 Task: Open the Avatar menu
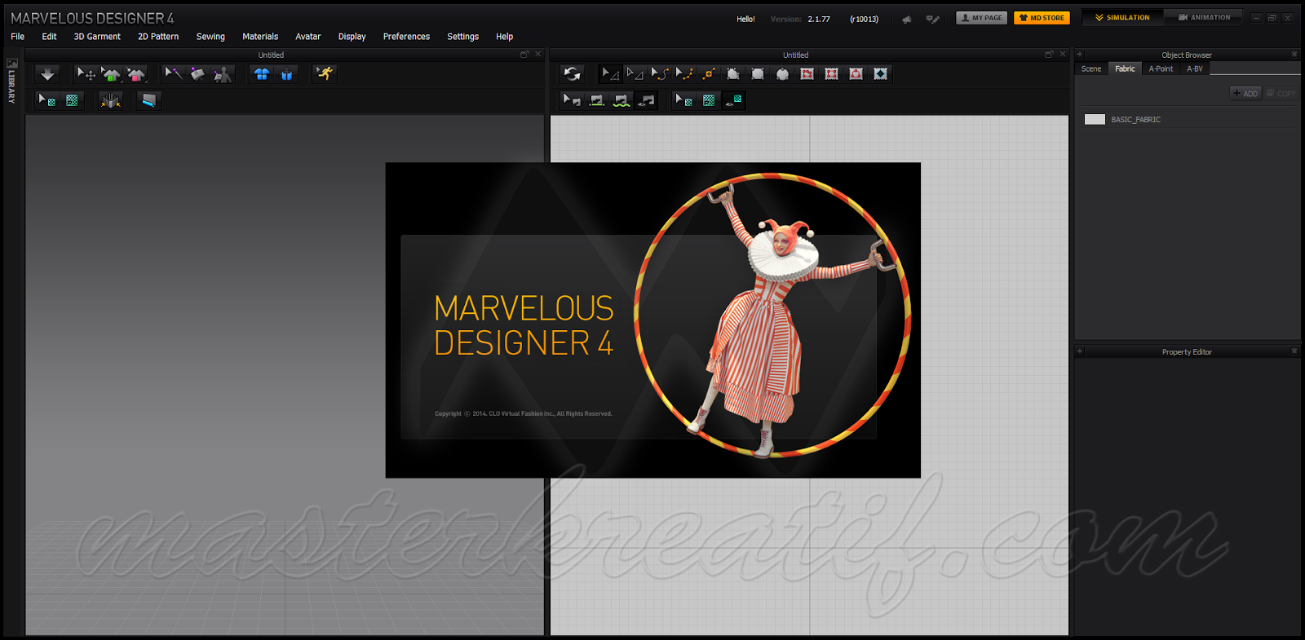coord(307,37)
